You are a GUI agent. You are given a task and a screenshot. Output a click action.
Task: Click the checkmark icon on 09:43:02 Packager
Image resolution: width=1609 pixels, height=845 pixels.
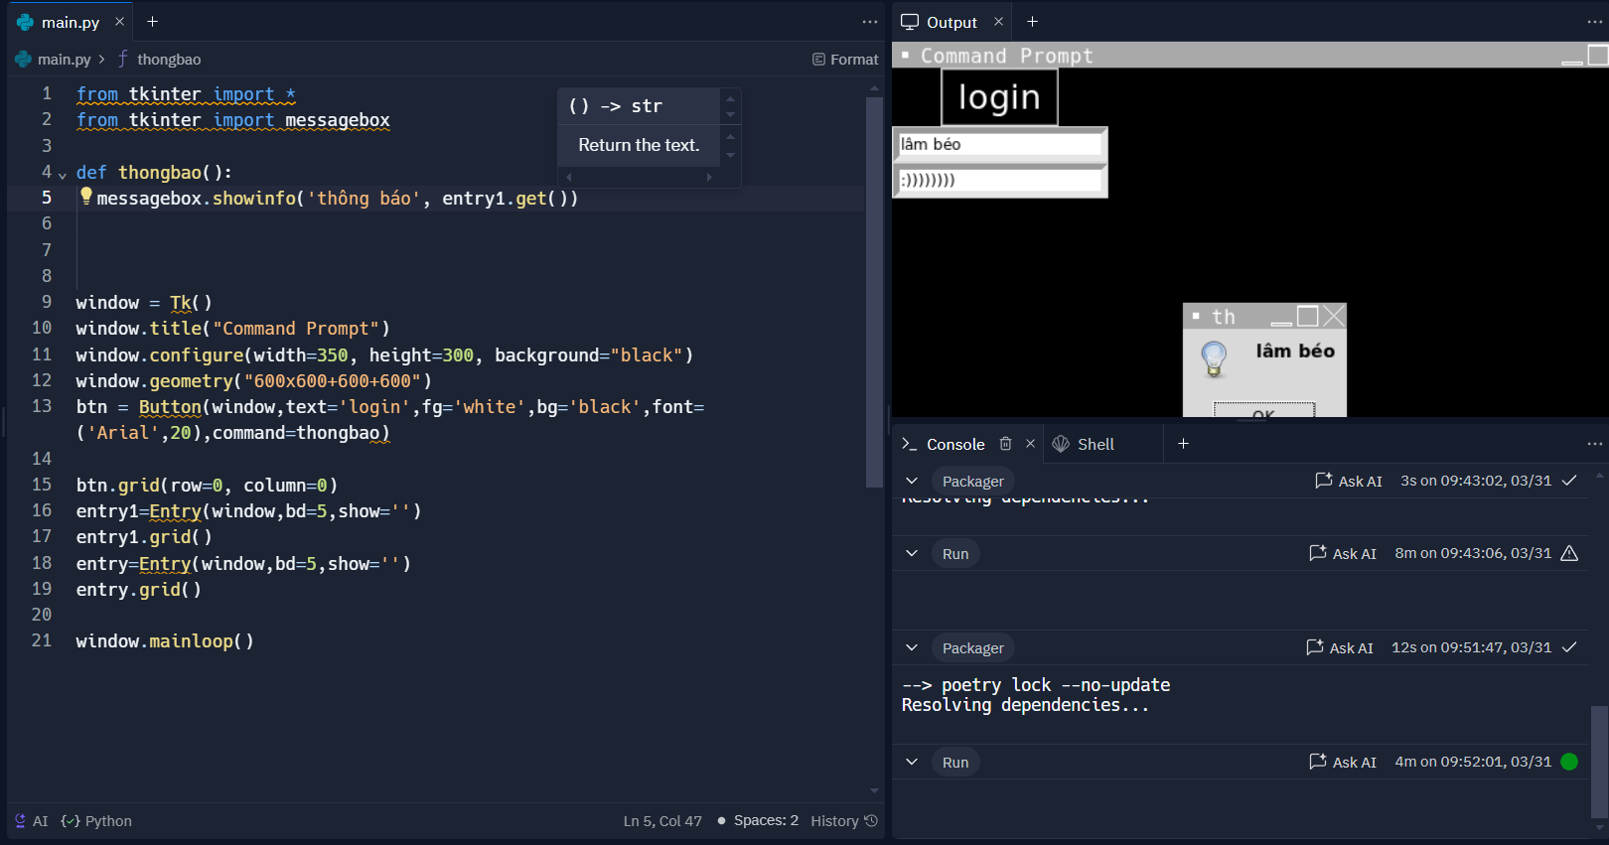(1569, 481)
